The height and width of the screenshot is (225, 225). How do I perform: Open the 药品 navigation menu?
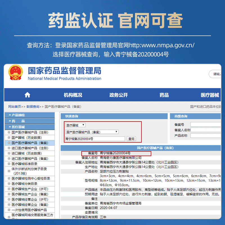164,95
